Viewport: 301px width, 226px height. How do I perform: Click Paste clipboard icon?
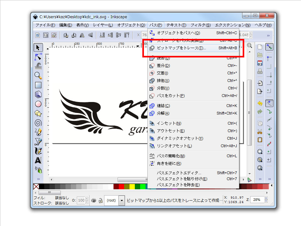tap(260, 140)
